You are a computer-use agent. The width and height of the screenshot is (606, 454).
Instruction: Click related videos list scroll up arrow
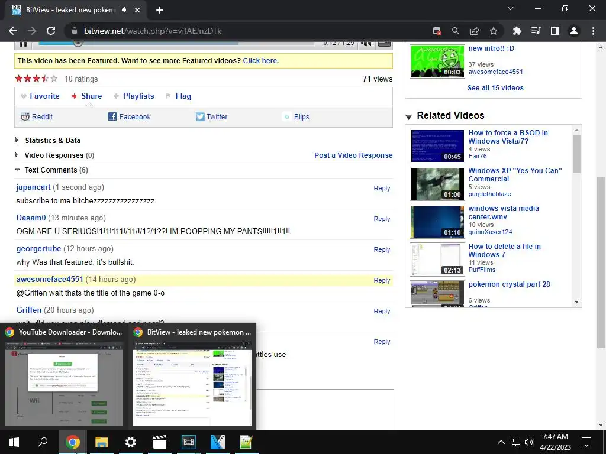click(x=576, y=130)
